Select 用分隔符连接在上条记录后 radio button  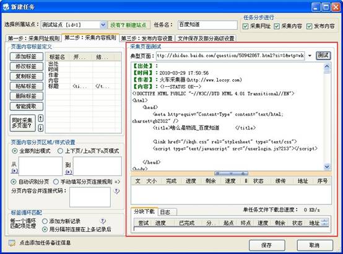(x=45, y=229)
